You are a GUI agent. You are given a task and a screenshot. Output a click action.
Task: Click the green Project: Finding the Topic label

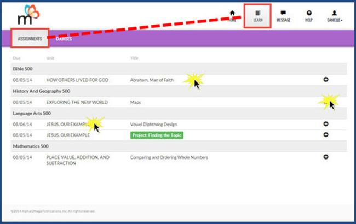click(157, 135)
